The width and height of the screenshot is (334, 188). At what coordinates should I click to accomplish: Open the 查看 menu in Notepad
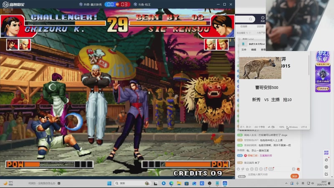pos(263,49)
